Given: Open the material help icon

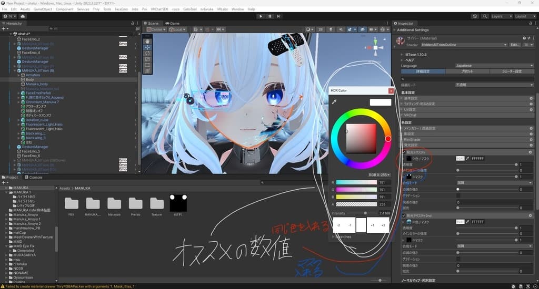Looking at the screenshot, I should coord(524,38).
